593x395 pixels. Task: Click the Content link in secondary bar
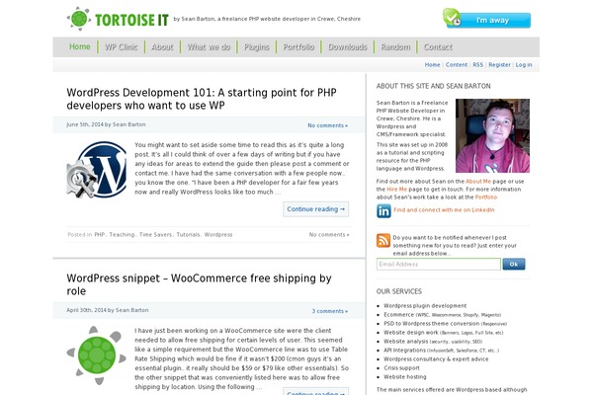point(457,64)
